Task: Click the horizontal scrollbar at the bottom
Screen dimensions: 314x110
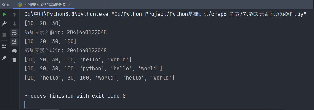Action: (49, 109)
